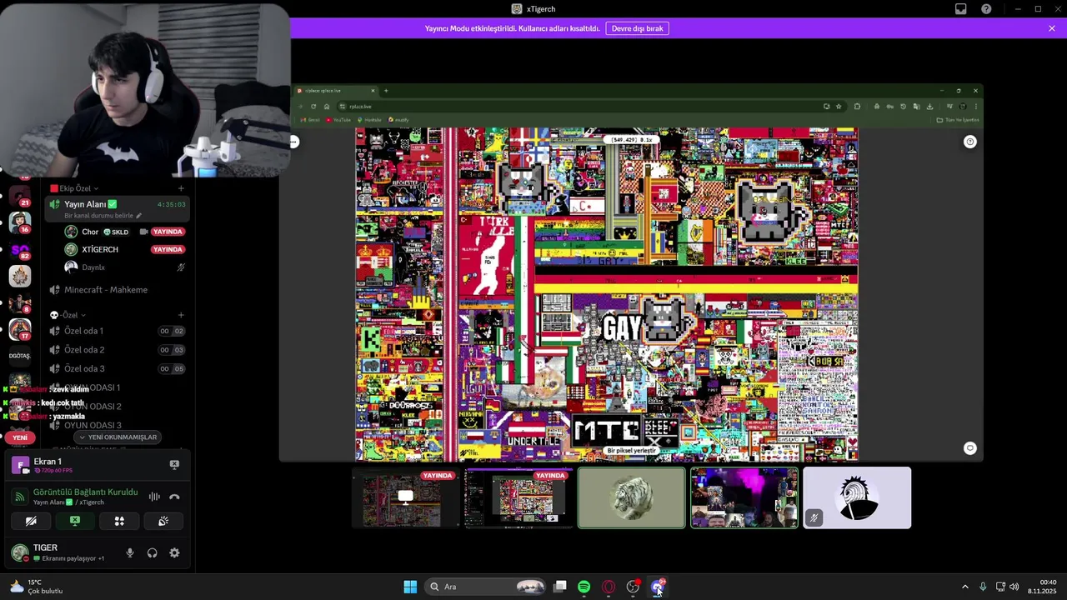Screen dimensions: 1067x600
Task: Select the white tiger avatar tile
Action: point(632,497)
